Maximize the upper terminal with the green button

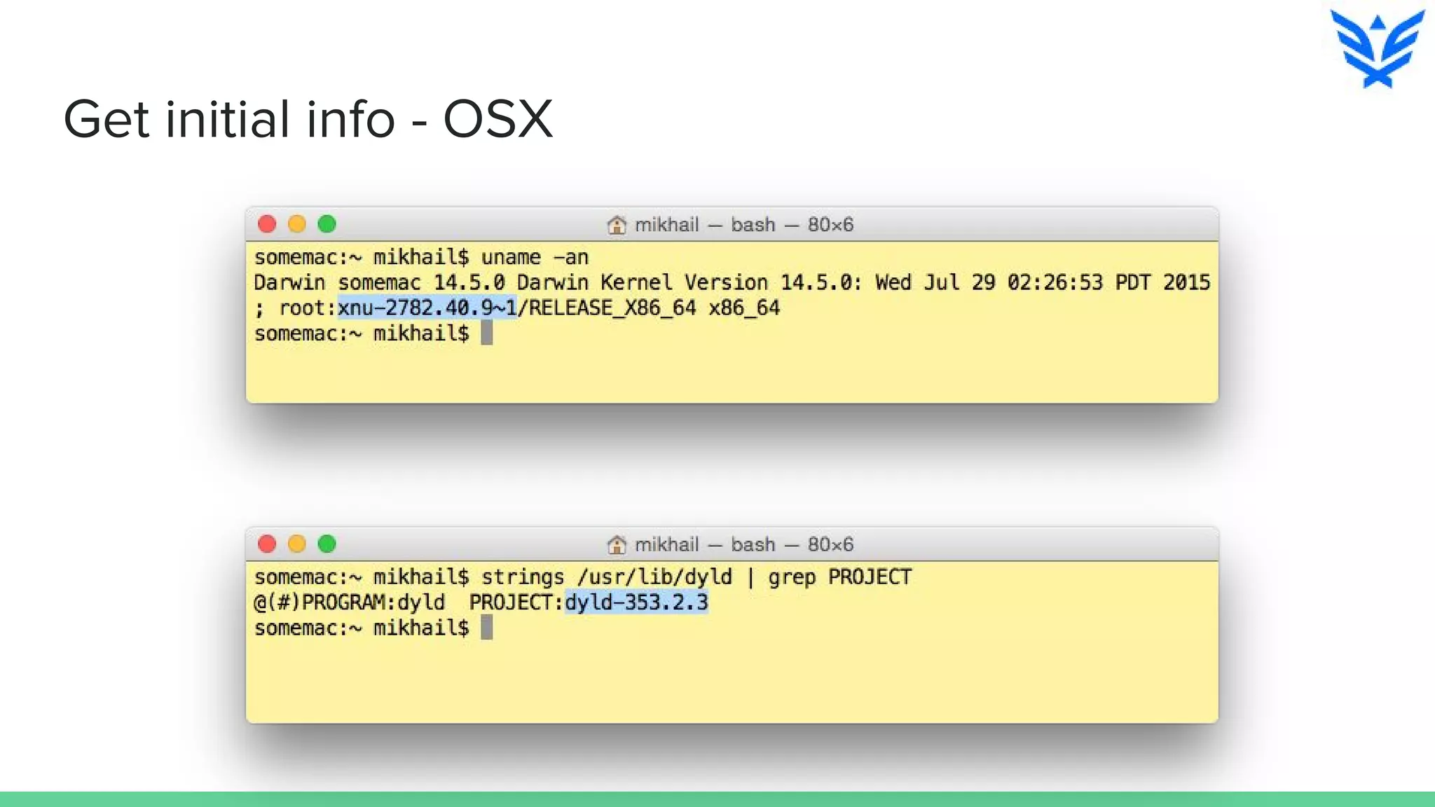[327, 224]
